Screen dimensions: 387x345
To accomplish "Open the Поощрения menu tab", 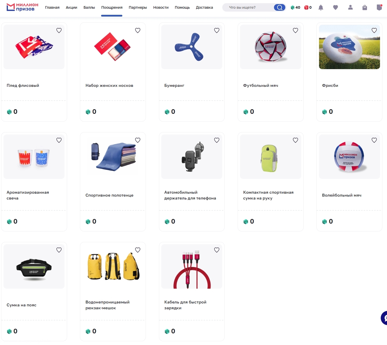I will (x=112, y=8).
